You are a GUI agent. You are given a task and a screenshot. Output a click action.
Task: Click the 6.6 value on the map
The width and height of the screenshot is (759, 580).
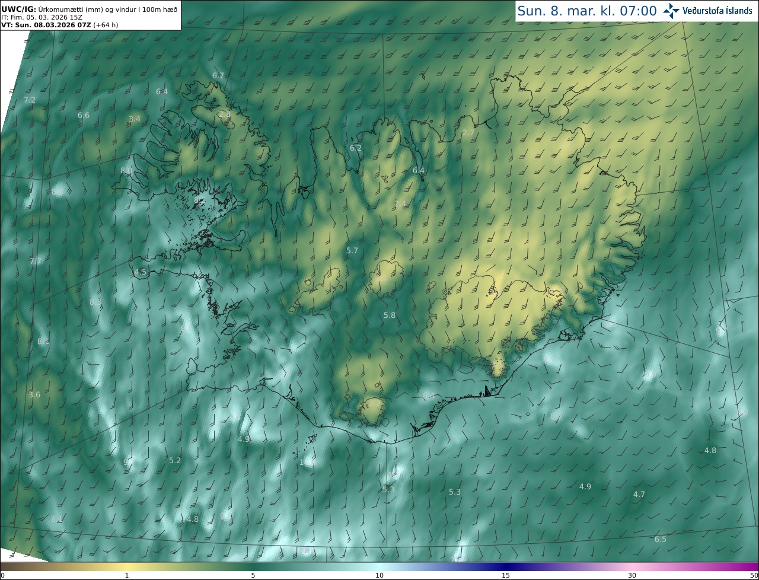tap(84, 115)
